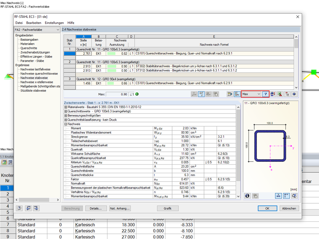Toggle cross-section dimensions display
Screen dimensions: 319x239
tap(279, 196)
